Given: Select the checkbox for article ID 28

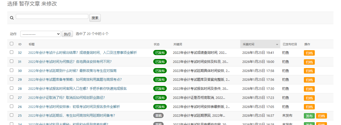Looking at the screenshot, I should (x=11, y=88).
